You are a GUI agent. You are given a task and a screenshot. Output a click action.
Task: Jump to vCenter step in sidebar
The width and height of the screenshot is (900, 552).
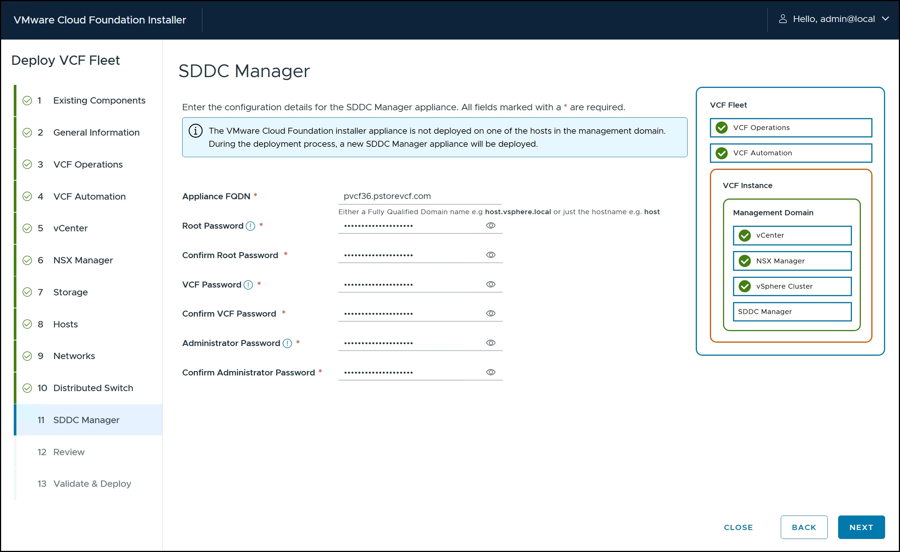point(89,228)
